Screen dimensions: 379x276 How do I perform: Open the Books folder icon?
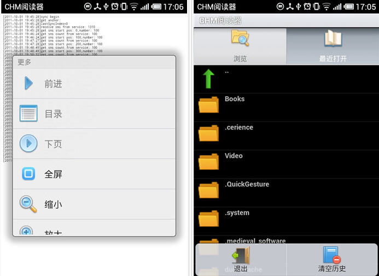[208, 105]
